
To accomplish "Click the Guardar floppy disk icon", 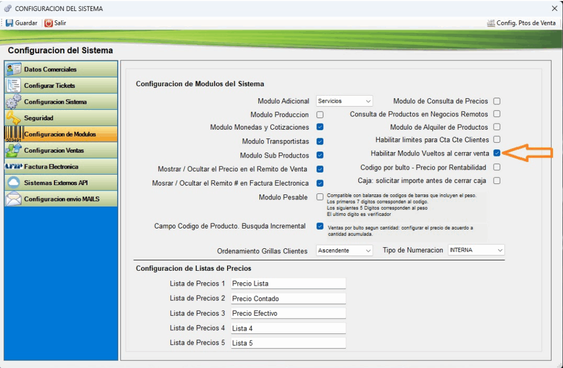I will pos(9,23).
